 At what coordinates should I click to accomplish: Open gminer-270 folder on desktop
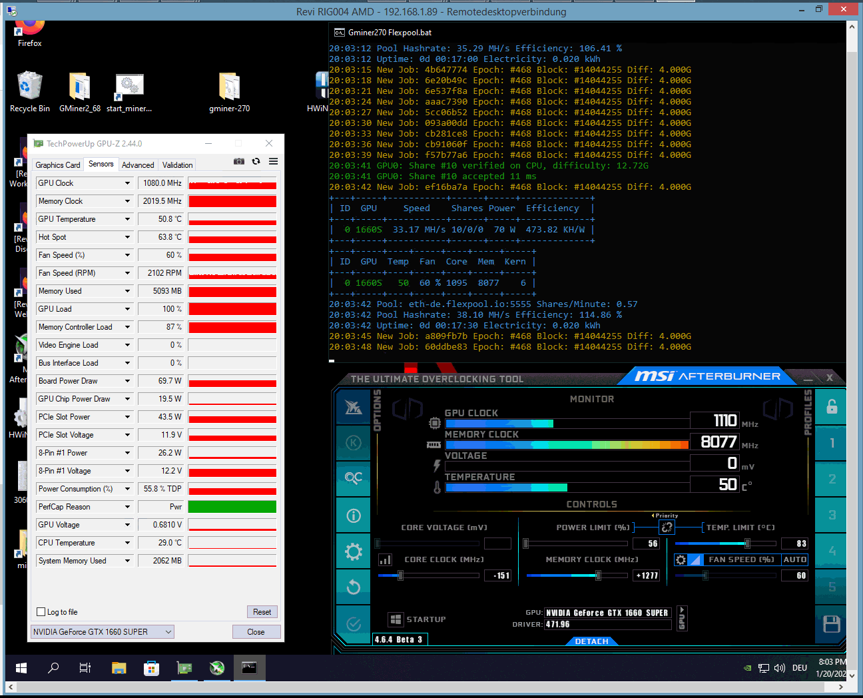click(229, 92)
